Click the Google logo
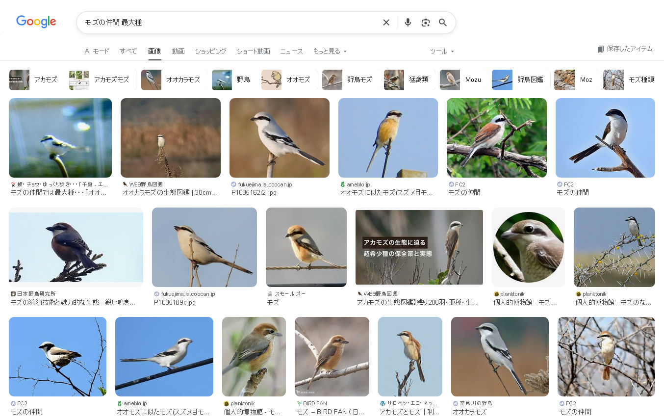Viewport: 664px width, 420px height. 36,22
